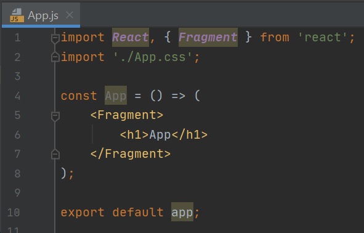Select the App.js tab
Screen dimensions: 364x233
[41, 15]
